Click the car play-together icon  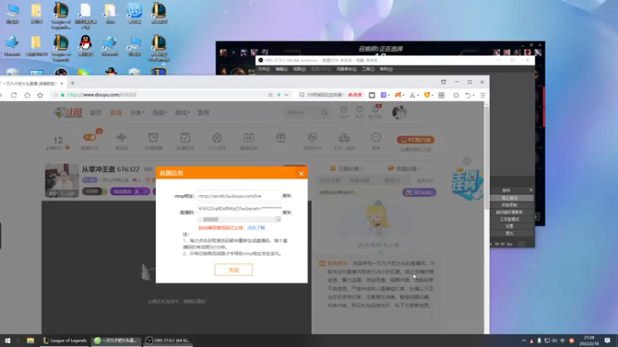tap(344, 138)
